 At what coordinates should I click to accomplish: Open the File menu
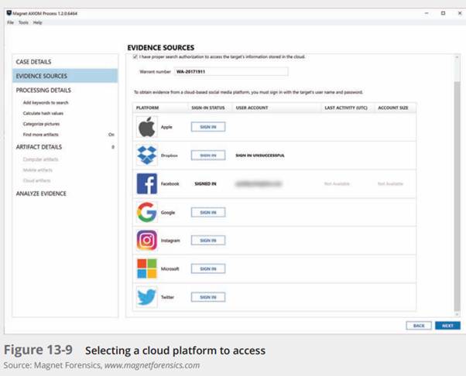(x=10, y=22)
